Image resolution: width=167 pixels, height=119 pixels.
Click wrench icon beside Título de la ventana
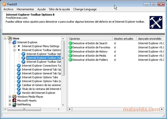pos(19,89)
